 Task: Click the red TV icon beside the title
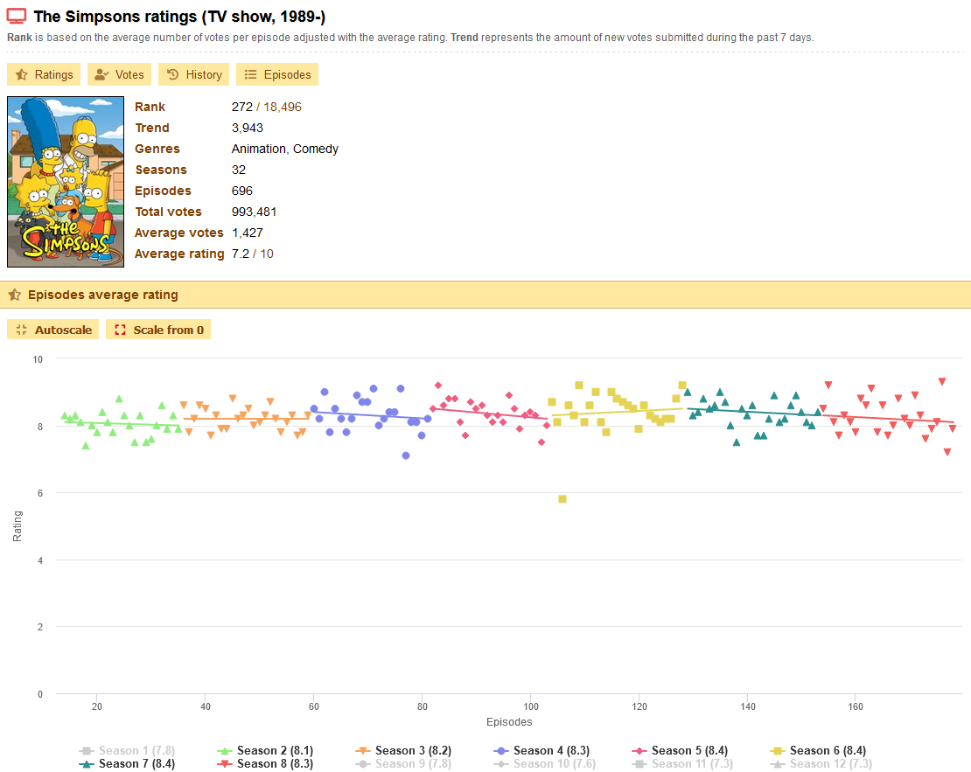16,16
